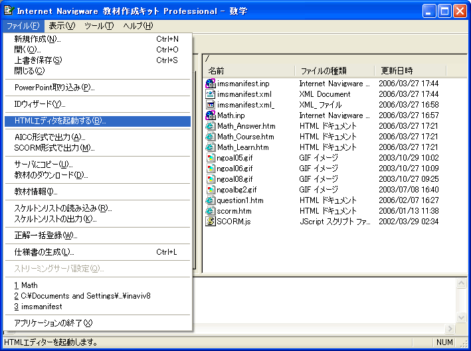The height and width of the screenshot is (351, 471).
Task: Choose スケルトンリストの出力(K) menu item
Action: tap(98, 219)
